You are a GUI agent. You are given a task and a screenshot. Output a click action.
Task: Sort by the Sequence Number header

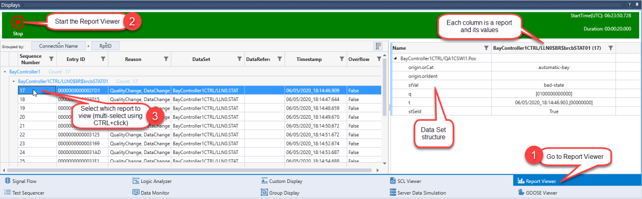(x=30, y=59)
